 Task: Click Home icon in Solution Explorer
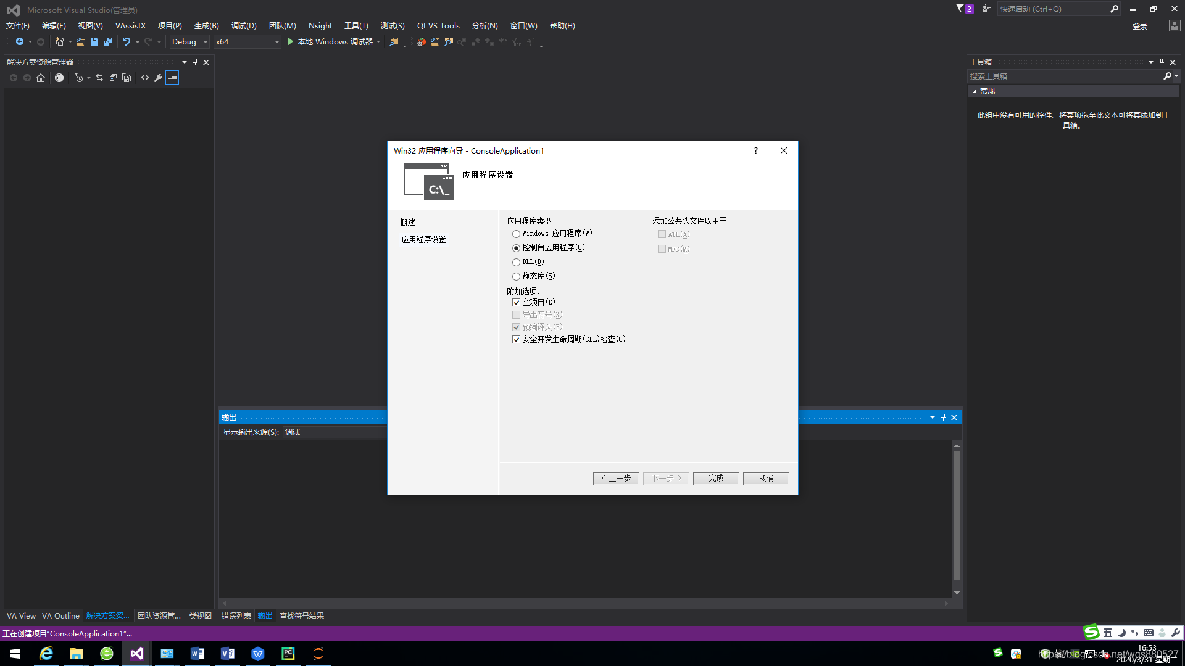pos(41,78)
